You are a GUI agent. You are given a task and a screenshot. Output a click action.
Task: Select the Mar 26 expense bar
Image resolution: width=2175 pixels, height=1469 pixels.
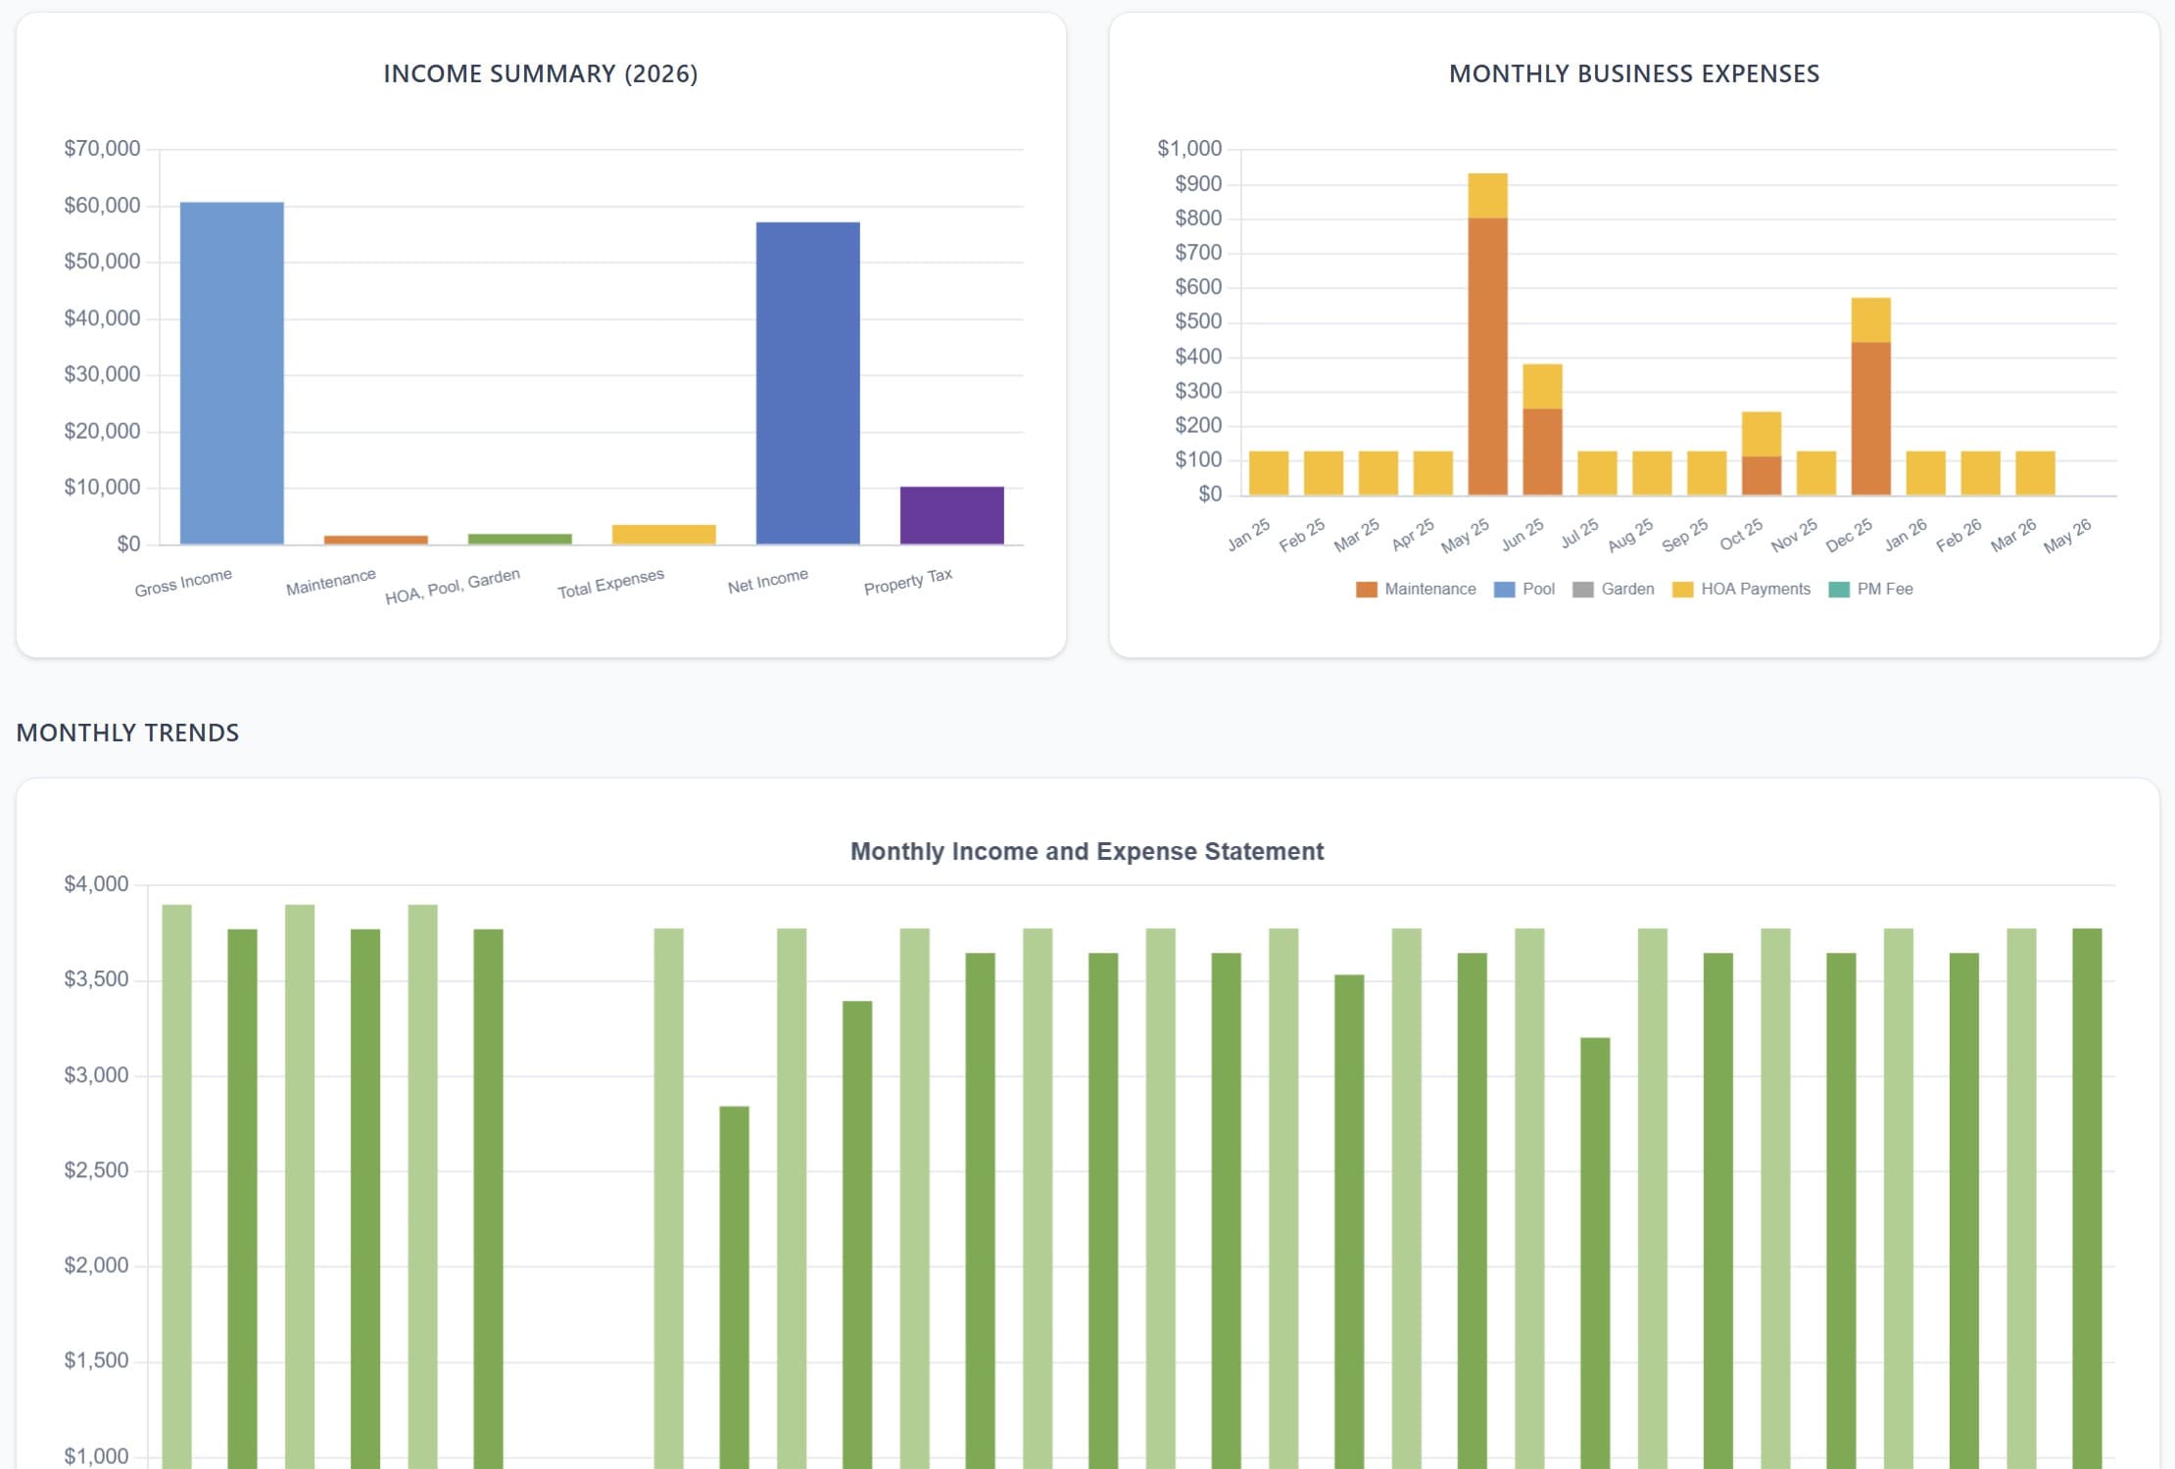(2035, 473)
